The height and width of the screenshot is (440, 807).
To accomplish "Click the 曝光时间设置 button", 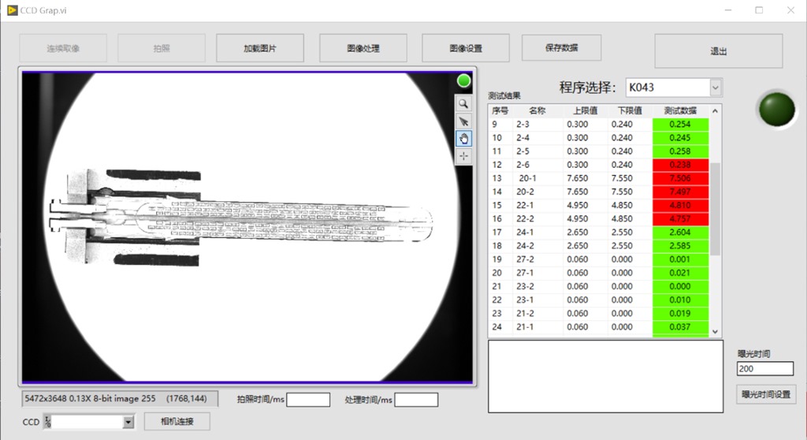I will pos(766,395).
